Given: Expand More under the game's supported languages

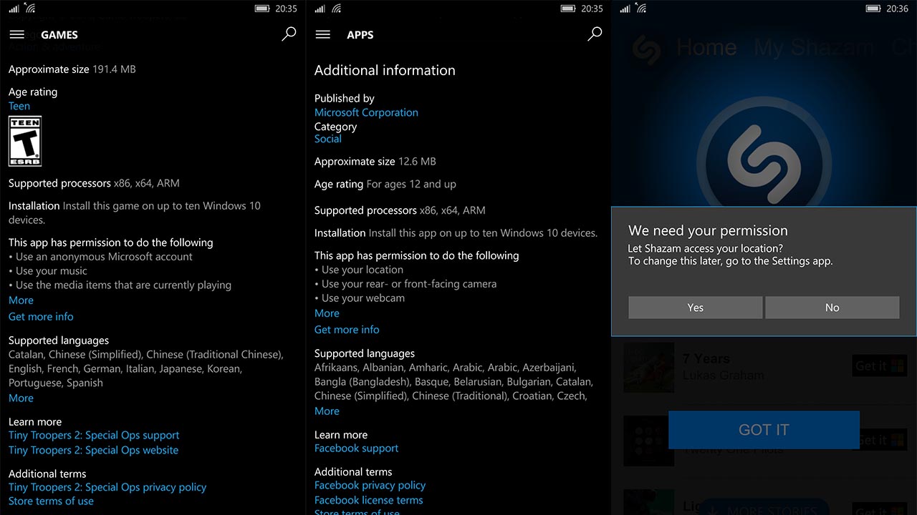Looking at the screenshot, I should [x=21, y=398].
